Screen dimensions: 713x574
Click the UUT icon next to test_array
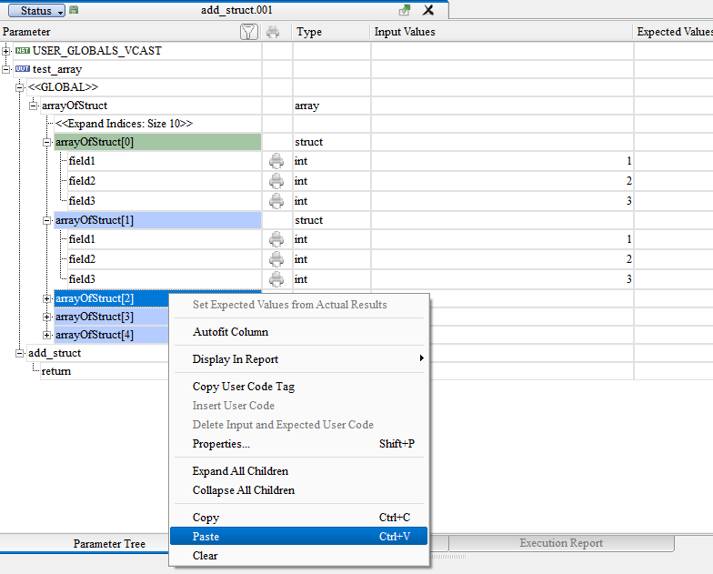23,69
